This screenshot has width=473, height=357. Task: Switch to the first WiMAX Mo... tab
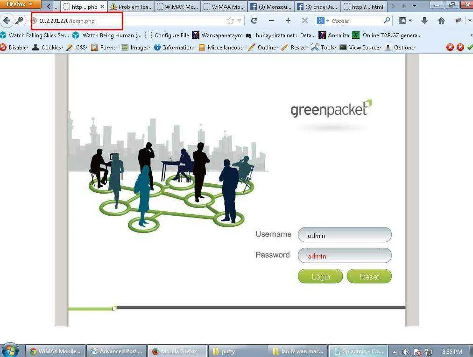(x=177, y=7)
